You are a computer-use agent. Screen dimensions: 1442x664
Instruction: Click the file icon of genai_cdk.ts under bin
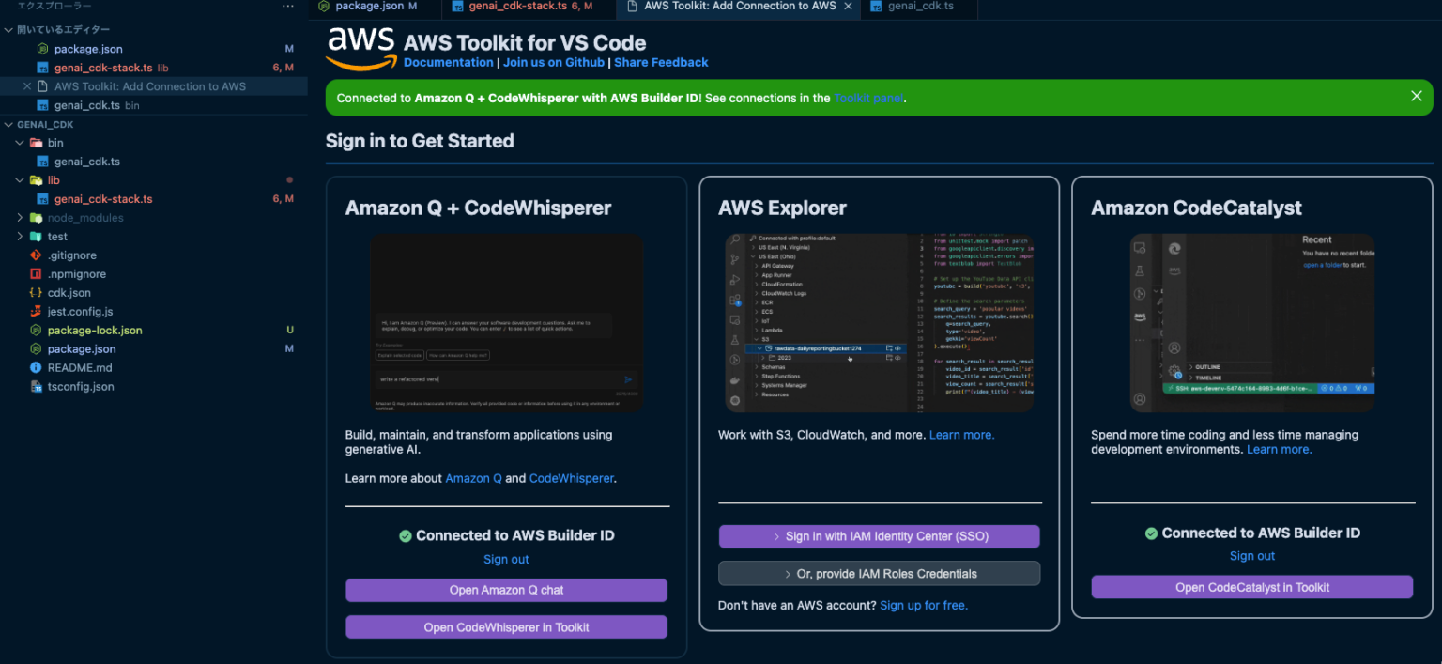[41, 161]
